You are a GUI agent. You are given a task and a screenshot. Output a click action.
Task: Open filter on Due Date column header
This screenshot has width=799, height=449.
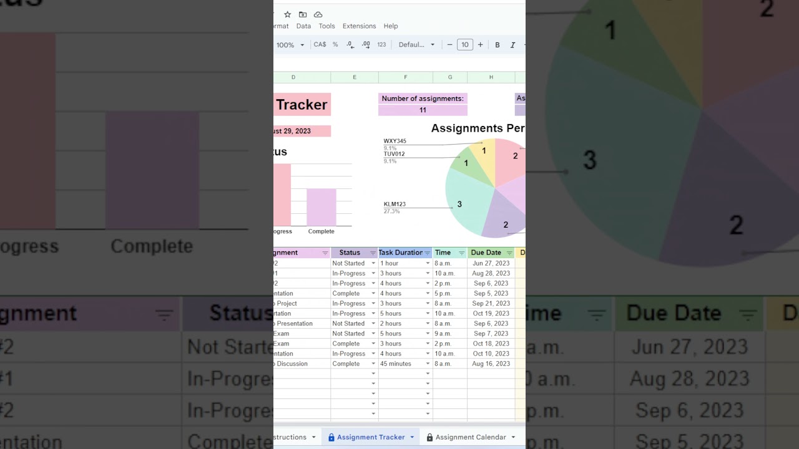[x=509, y=253]
